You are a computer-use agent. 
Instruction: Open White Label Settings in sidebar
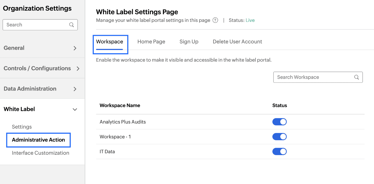coord(22,127)
